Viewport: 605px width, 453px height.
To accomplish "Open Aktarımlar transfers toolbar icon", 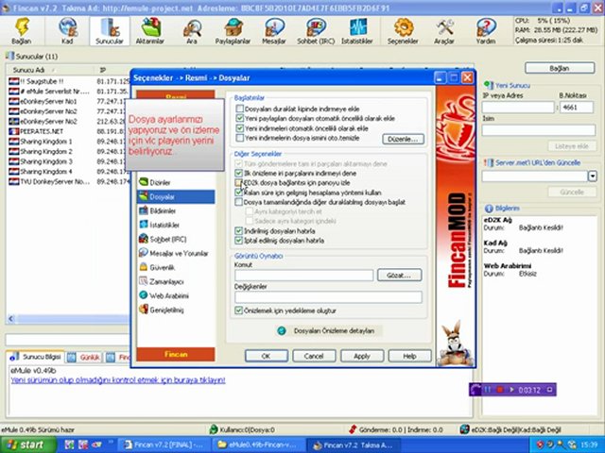I will pyautogui.click(x=150, y=31).
